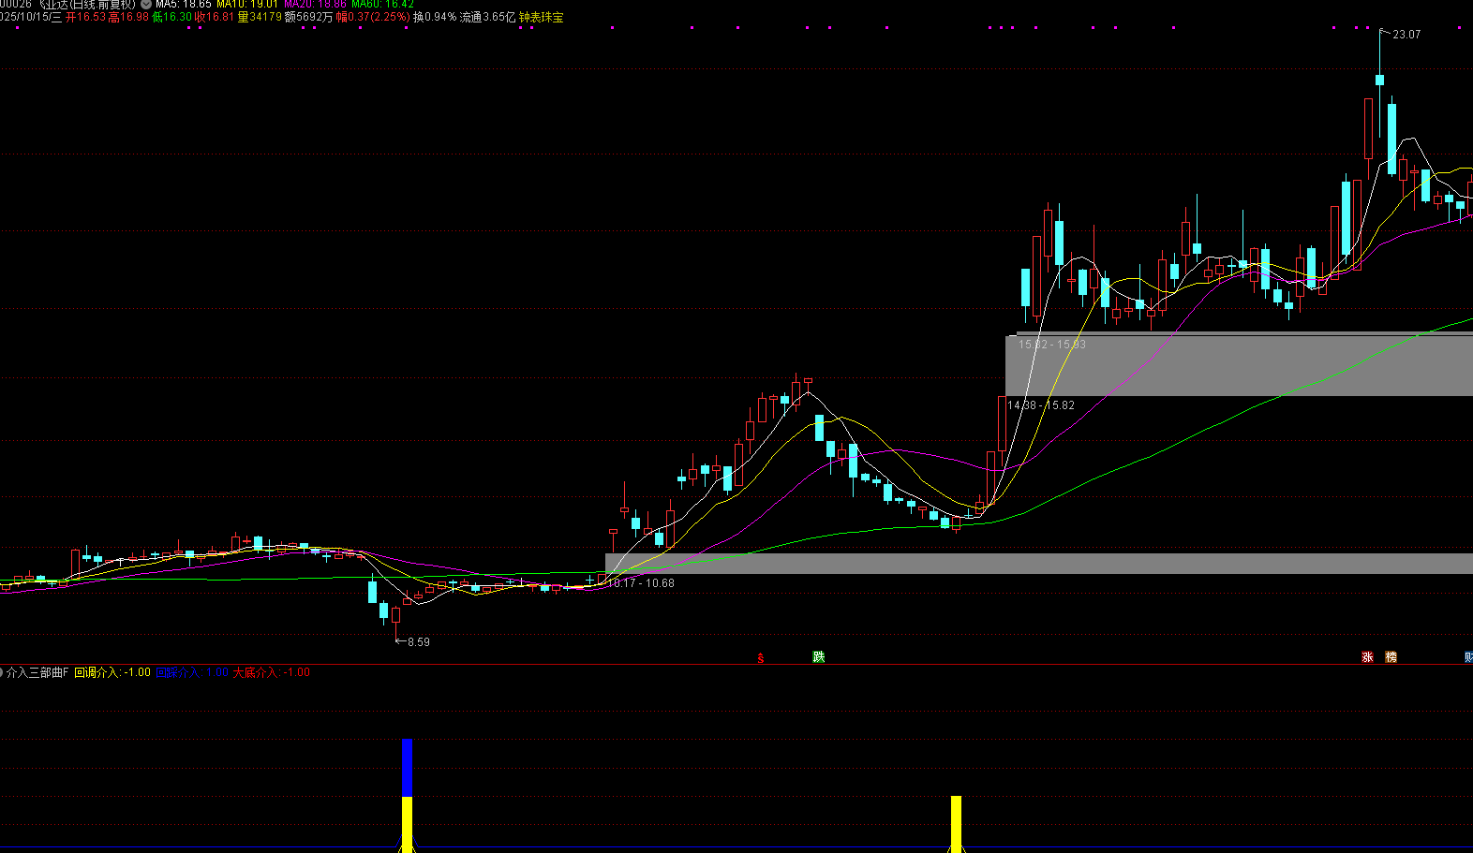Screen dimensions: 1473x853
Task: Click the 23.07 high price label
Action: 1406,35
